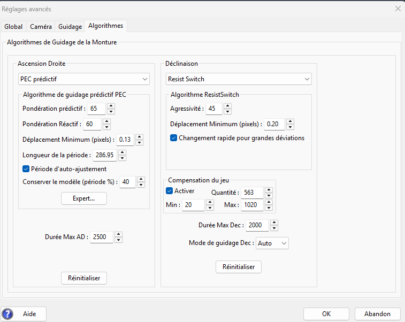Click the Déplacement Minimum field under Ascension Droite
The width and height of the screenshot is (405, 322).
tap(125, 140)
